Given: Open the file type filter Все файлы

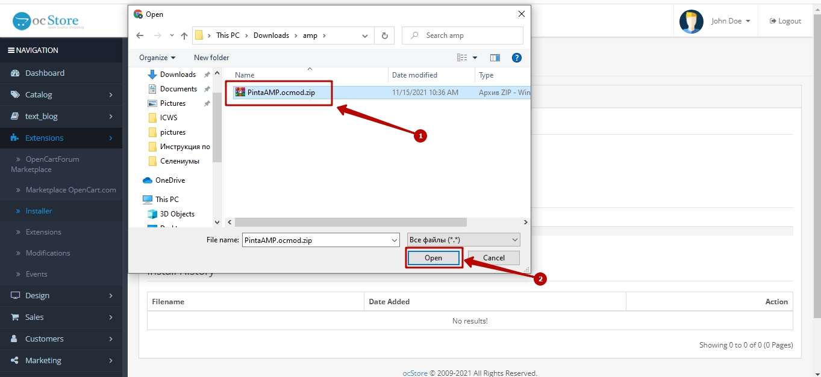Looking at the screenshot, I should (x=463, y=240).
